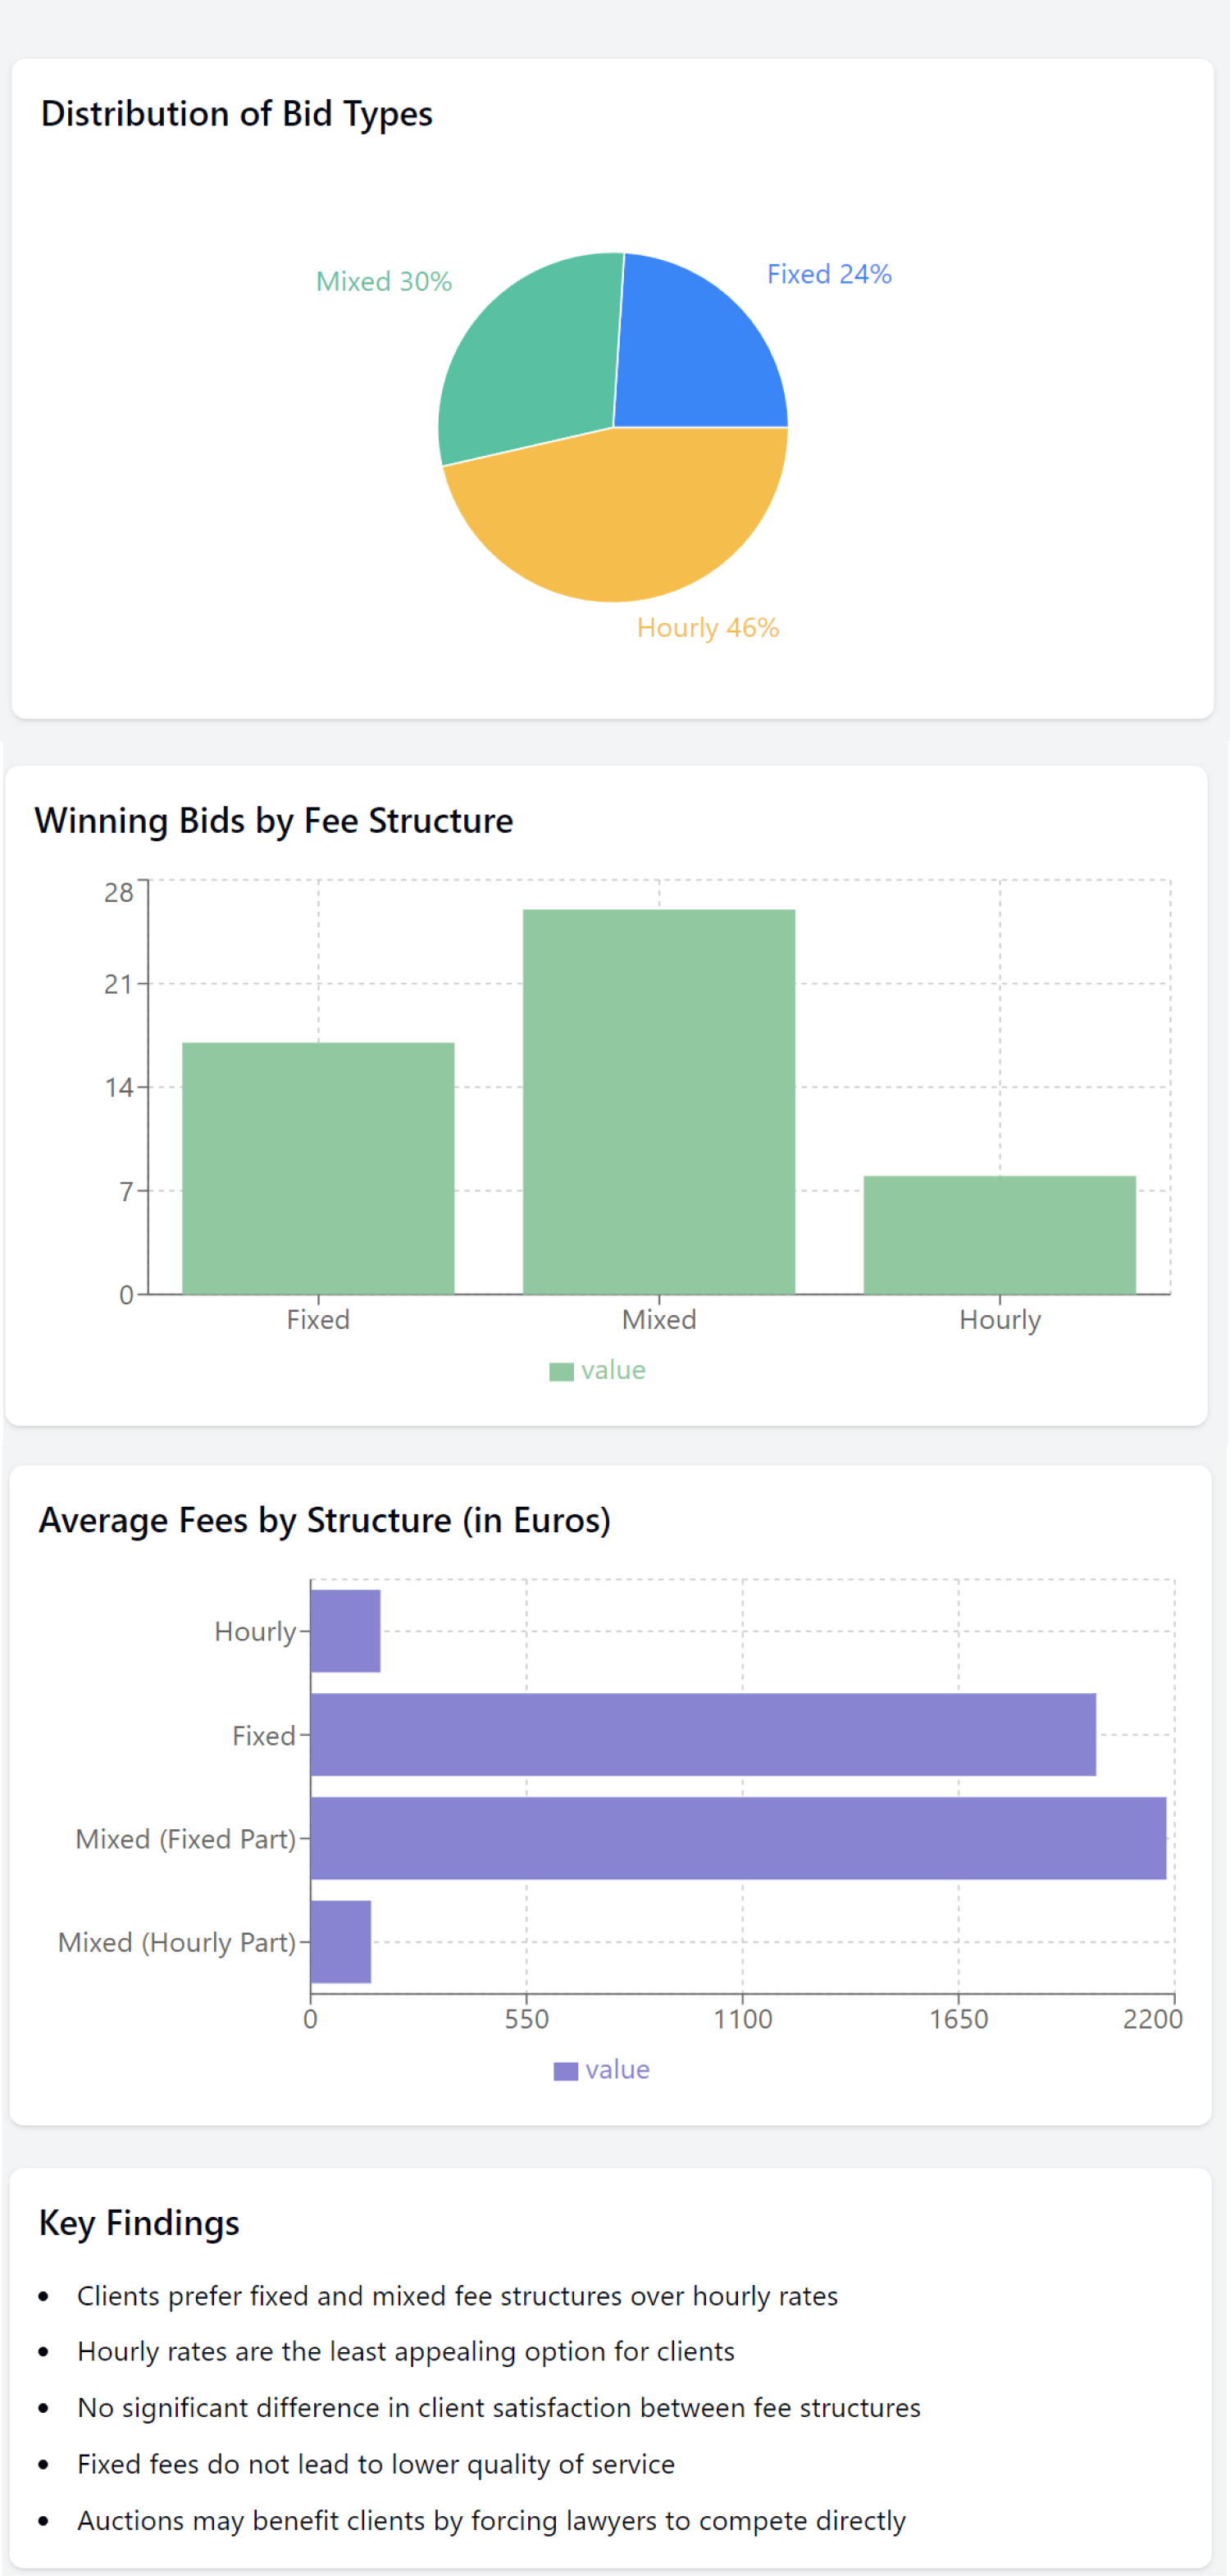This screenshot has height=2576, width=1230.
Task: Click the "Mixed 30%" pie label
Action: (x=384, y=282)
